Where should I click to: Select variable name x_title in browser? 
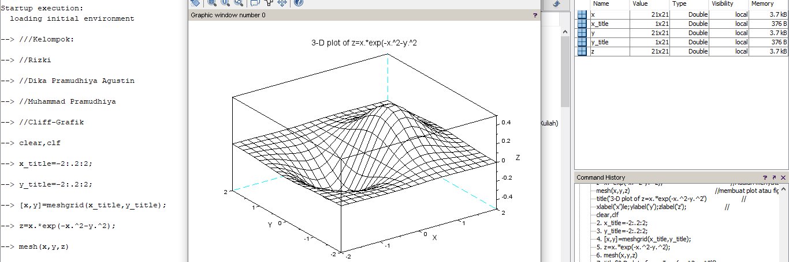600,24
